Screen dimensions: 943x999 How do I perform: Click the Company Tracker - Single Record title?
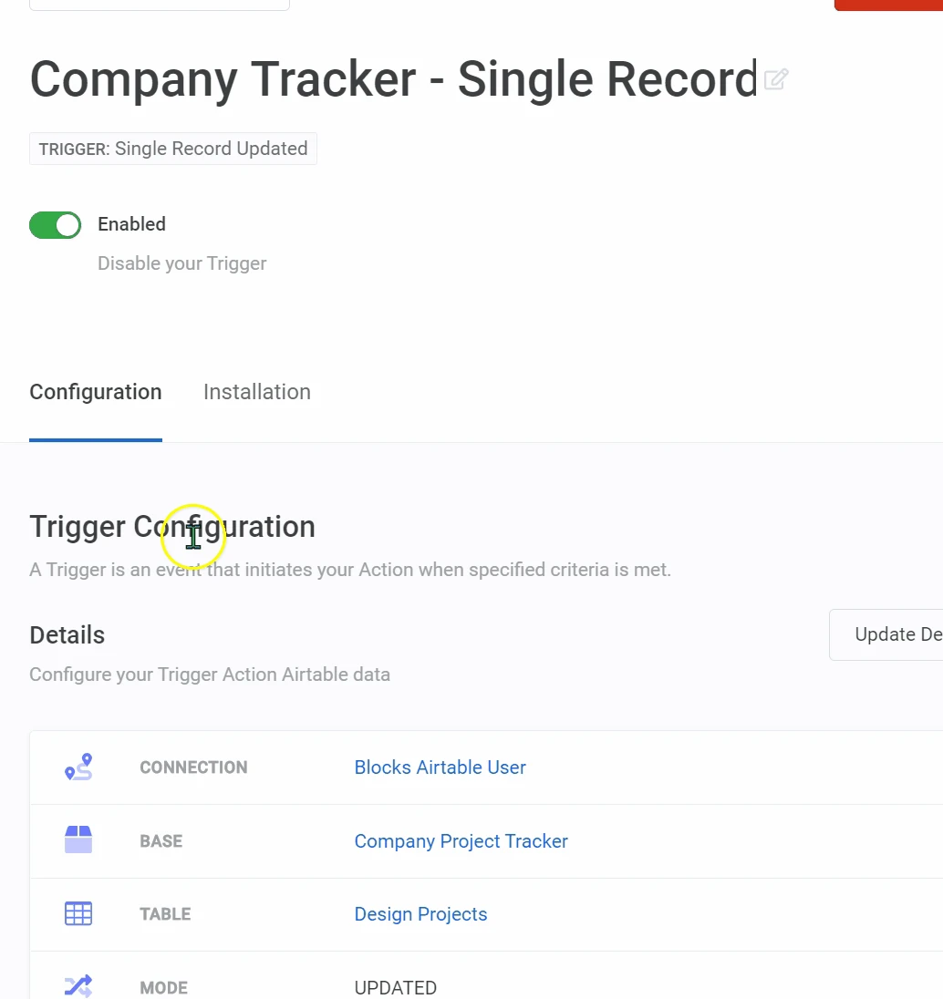[394, 79]
